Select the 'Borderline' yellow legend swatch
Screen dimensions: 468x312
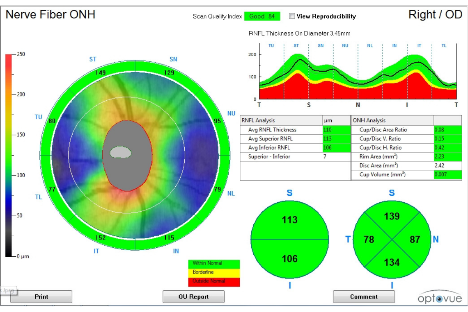214,272
